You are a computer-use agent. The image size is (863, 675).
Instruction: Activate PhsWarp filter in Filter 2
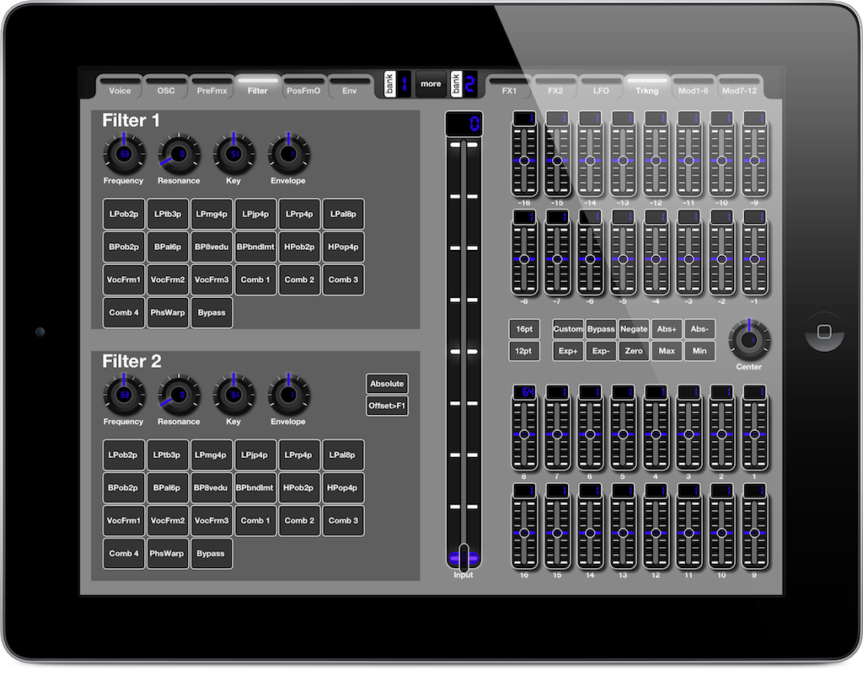pos(167,553)
